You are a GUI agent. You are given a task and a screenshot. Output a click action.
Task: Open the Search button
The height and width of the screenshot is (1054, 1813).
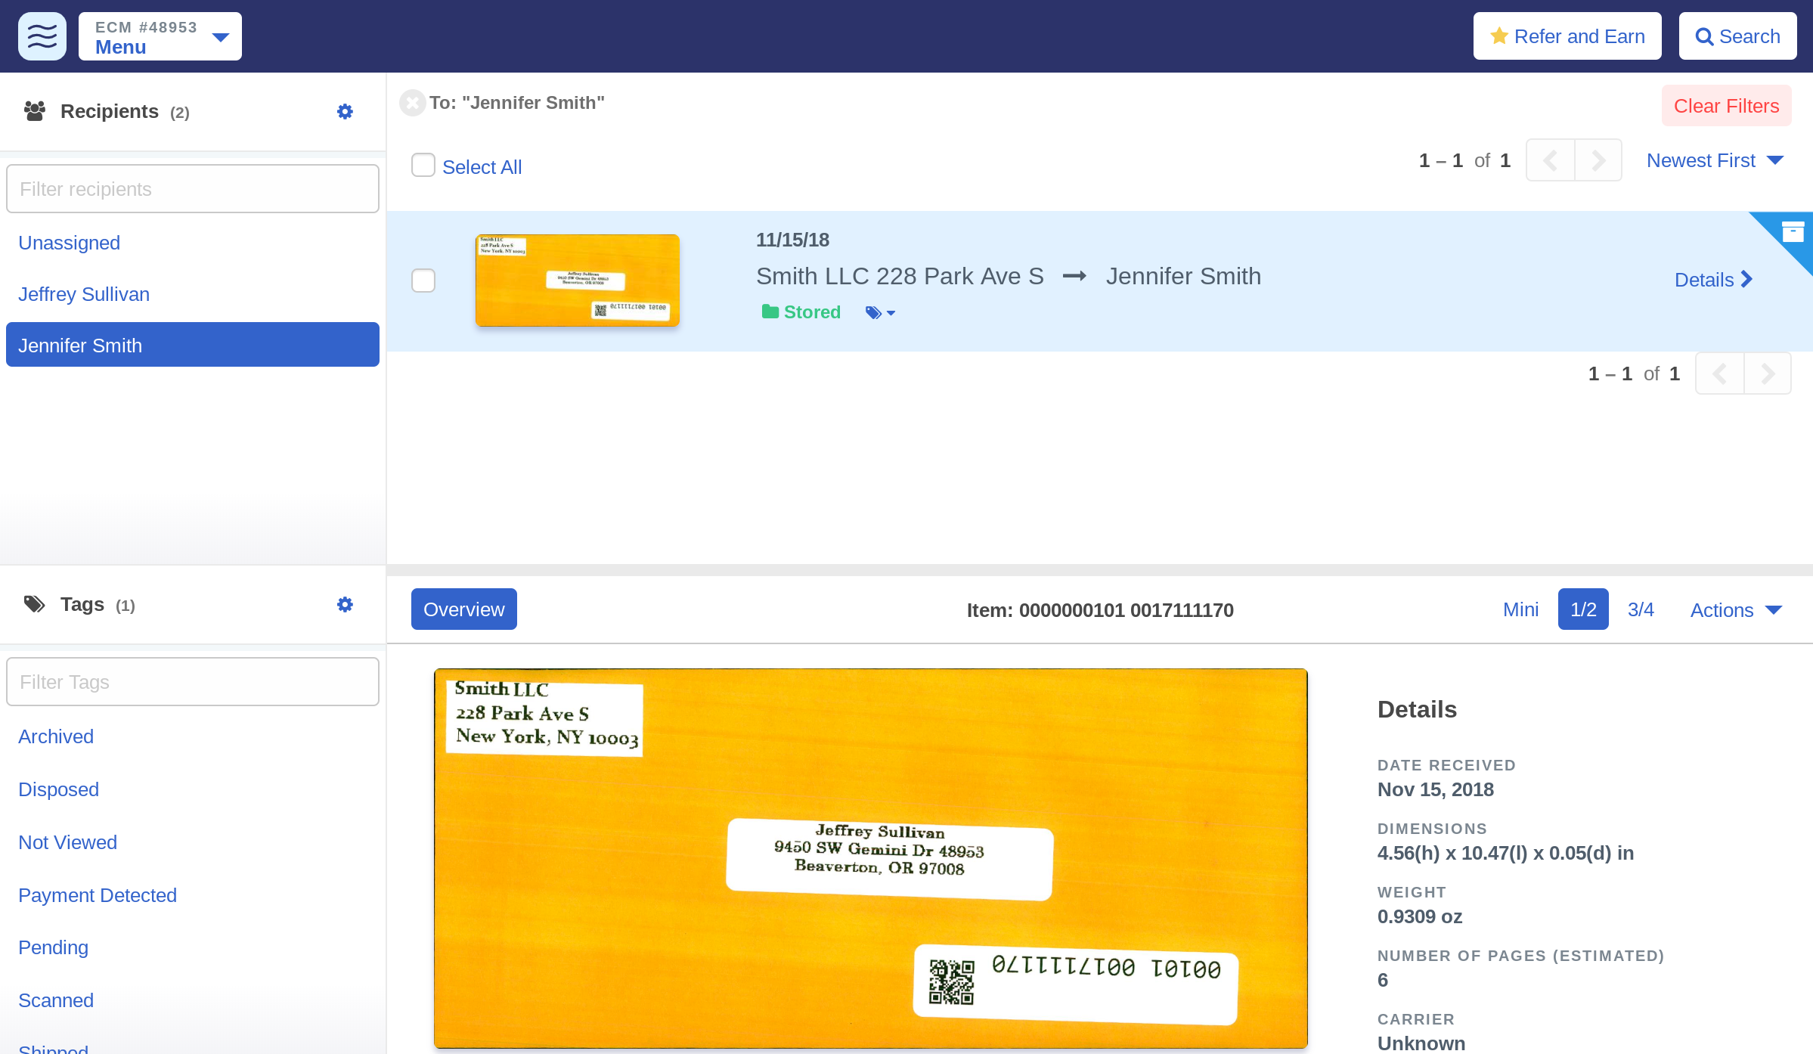click(1737, 36)
